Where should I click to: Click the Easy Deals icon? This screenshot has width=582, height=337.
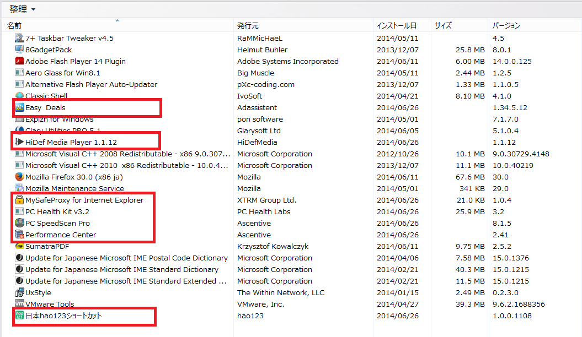19,107
